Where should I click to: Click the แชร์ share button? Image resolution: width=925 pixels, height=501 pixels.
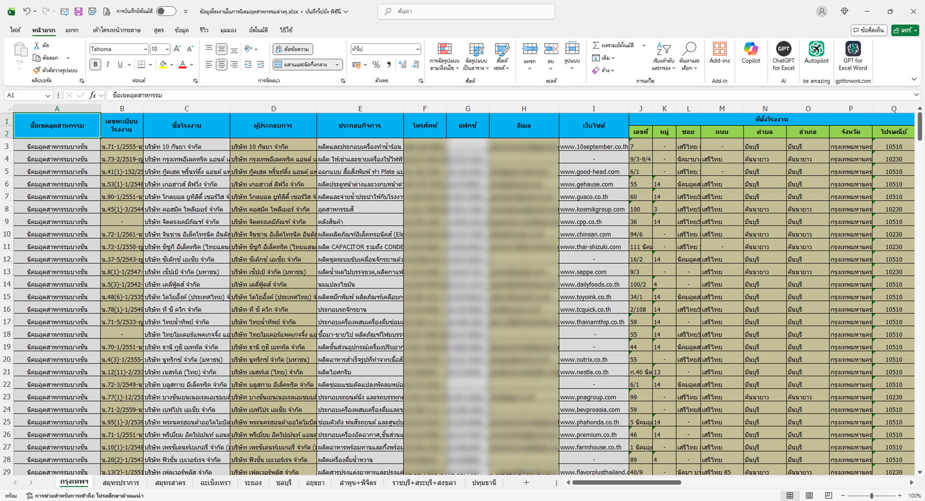coord(905,31)
